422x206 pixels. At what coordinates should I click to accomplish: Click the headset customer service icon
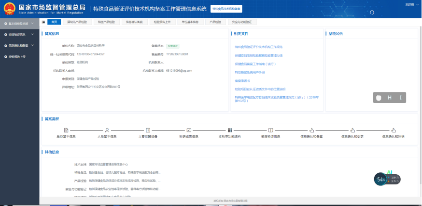point(372,13)
